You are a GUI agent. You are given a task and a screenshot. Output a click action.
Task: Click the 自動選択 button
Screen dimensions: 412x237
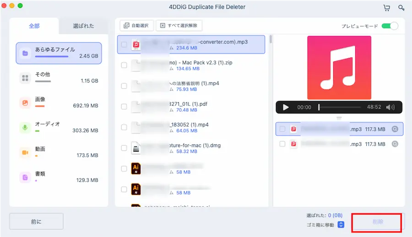coord(136,26)
